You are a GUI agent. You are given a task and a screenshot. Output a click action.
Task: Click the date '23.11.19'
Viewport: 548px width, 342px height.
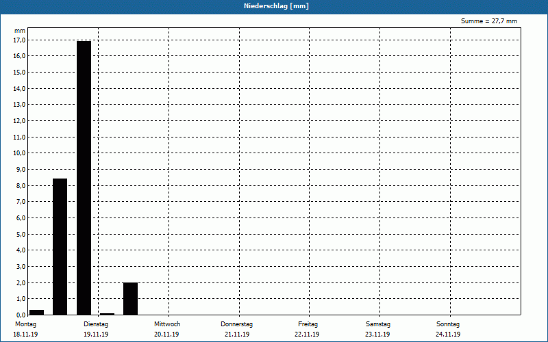[x=377, y=334]
